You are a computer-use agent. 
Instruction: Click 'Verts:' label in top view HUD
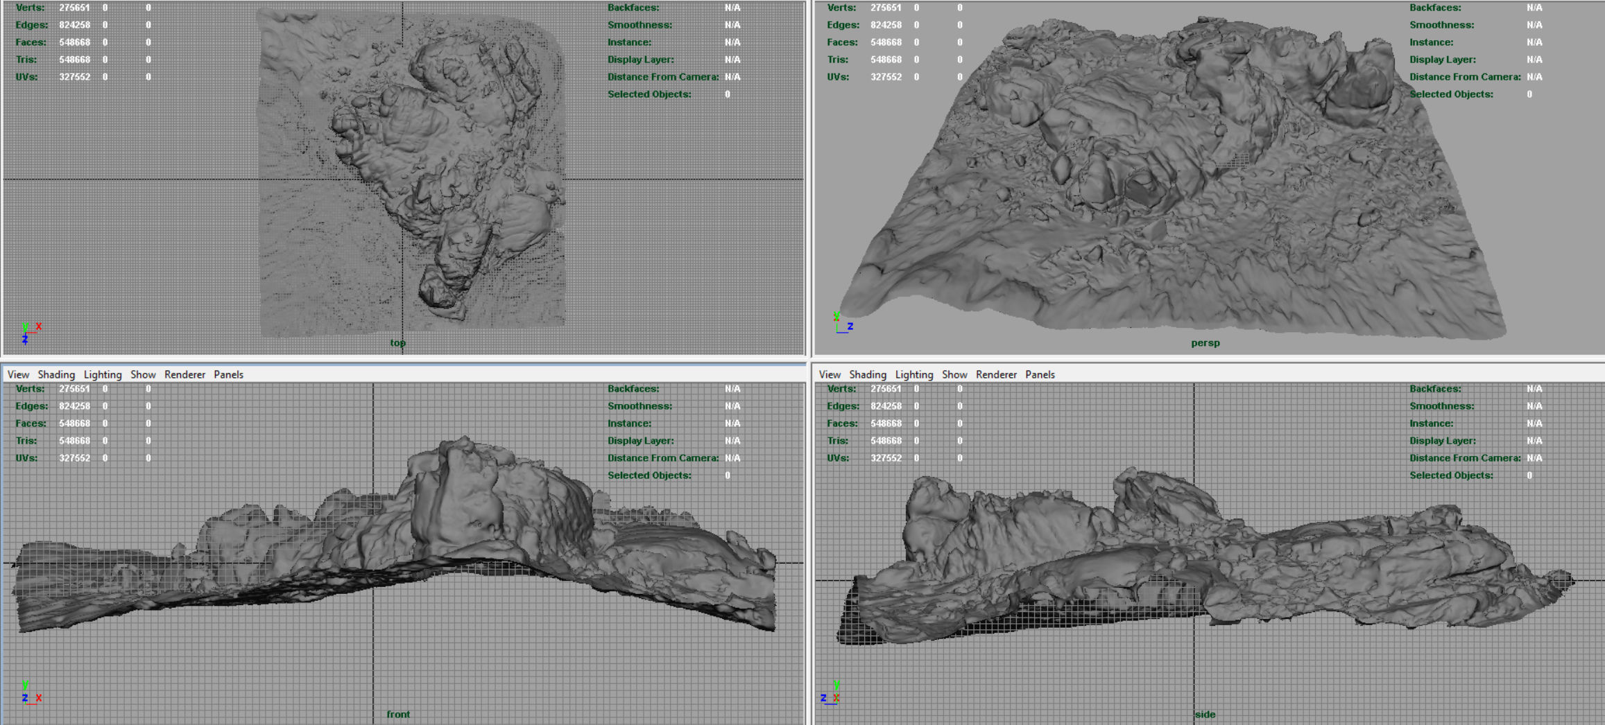[x=30, y=8]
